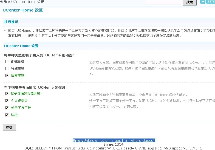
Task: Uncheck the 边栏 checkbox
Action: (x=7, y=115)
